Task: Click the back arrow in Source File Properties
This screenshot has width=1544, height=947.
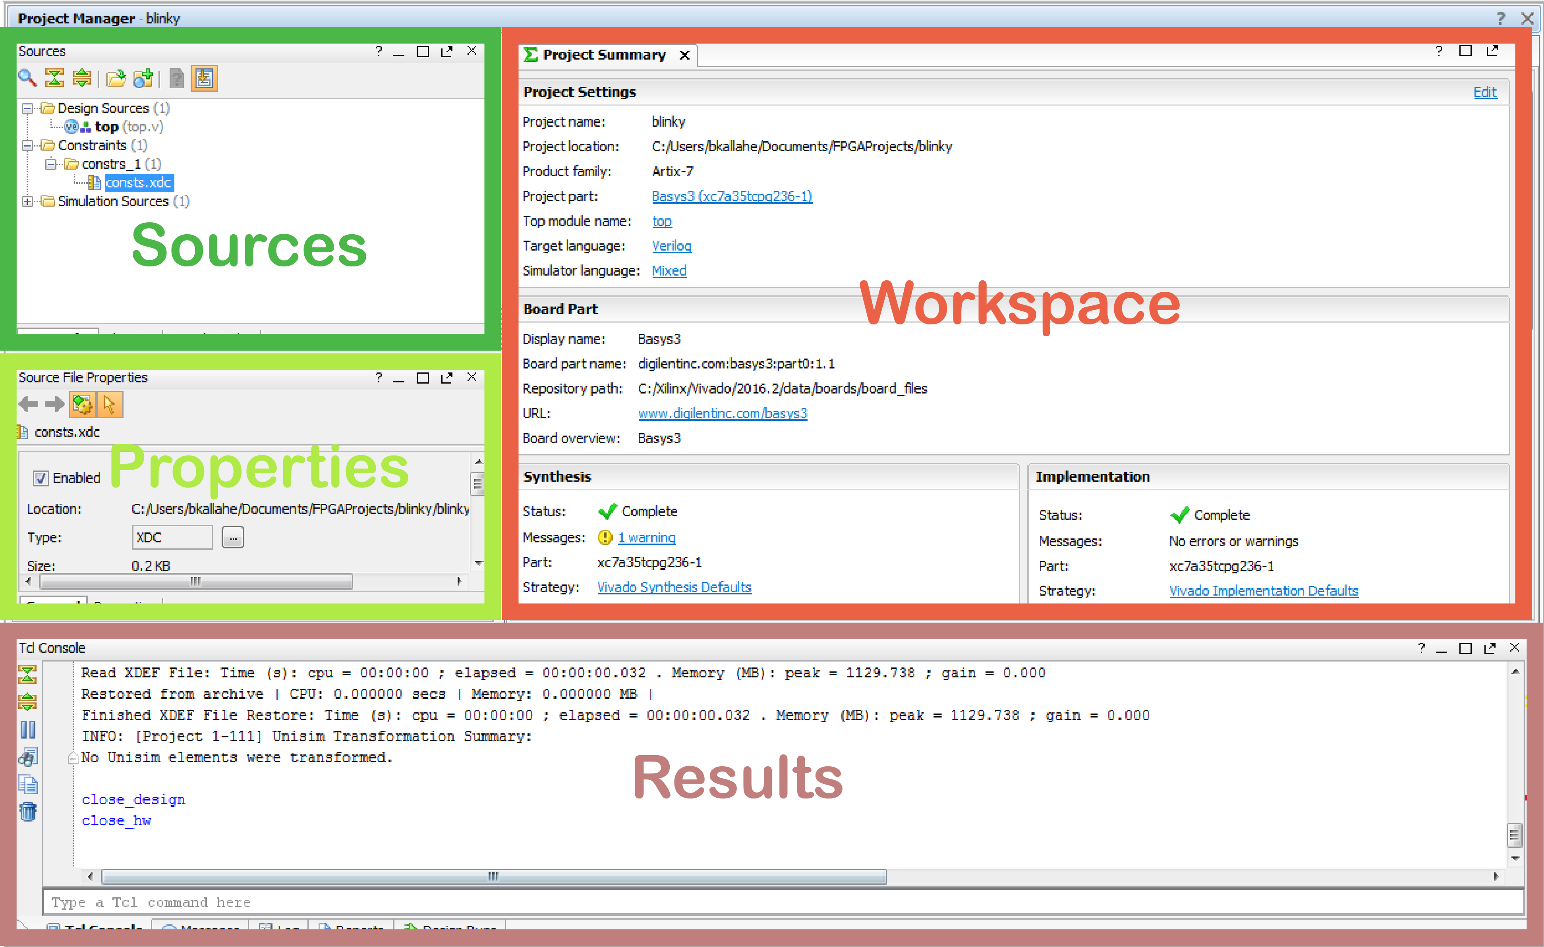Action: (28, 405)
